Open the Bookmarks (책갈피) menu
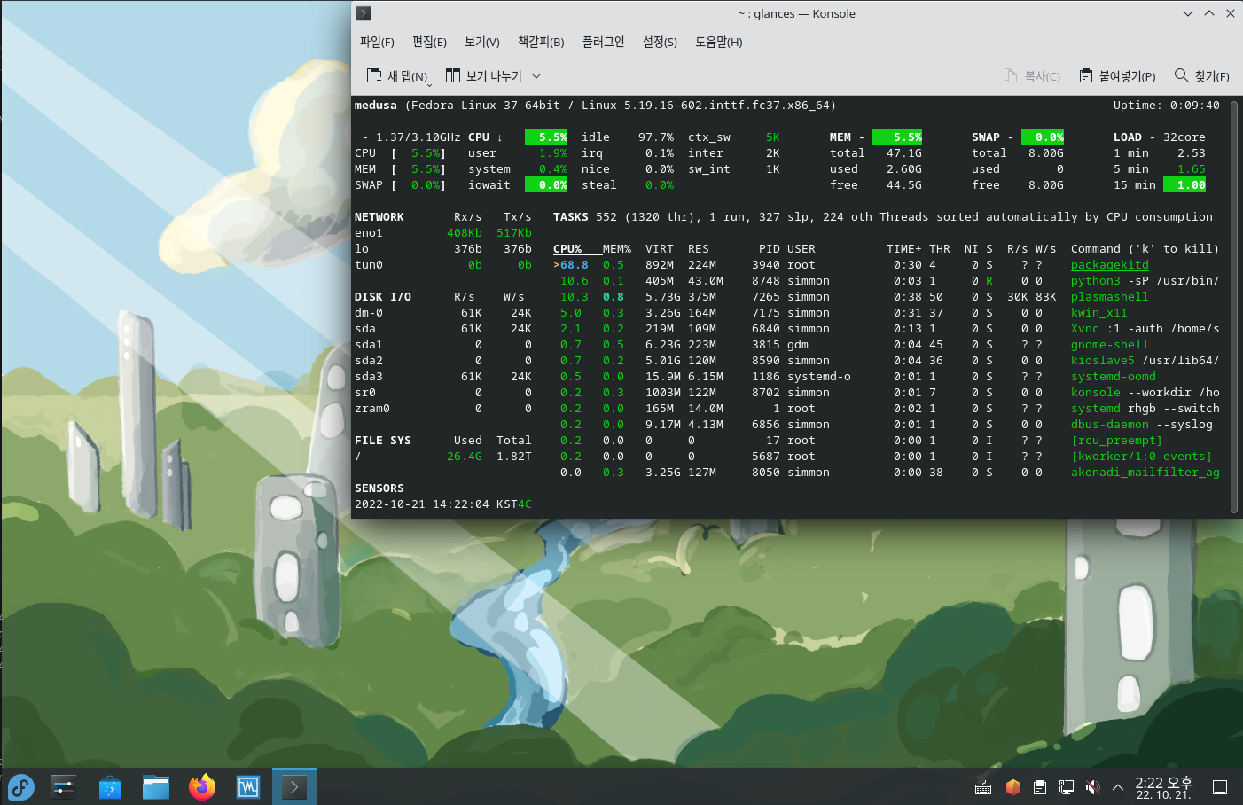The height and width of the screenshot is (805, 1243). 541,42
